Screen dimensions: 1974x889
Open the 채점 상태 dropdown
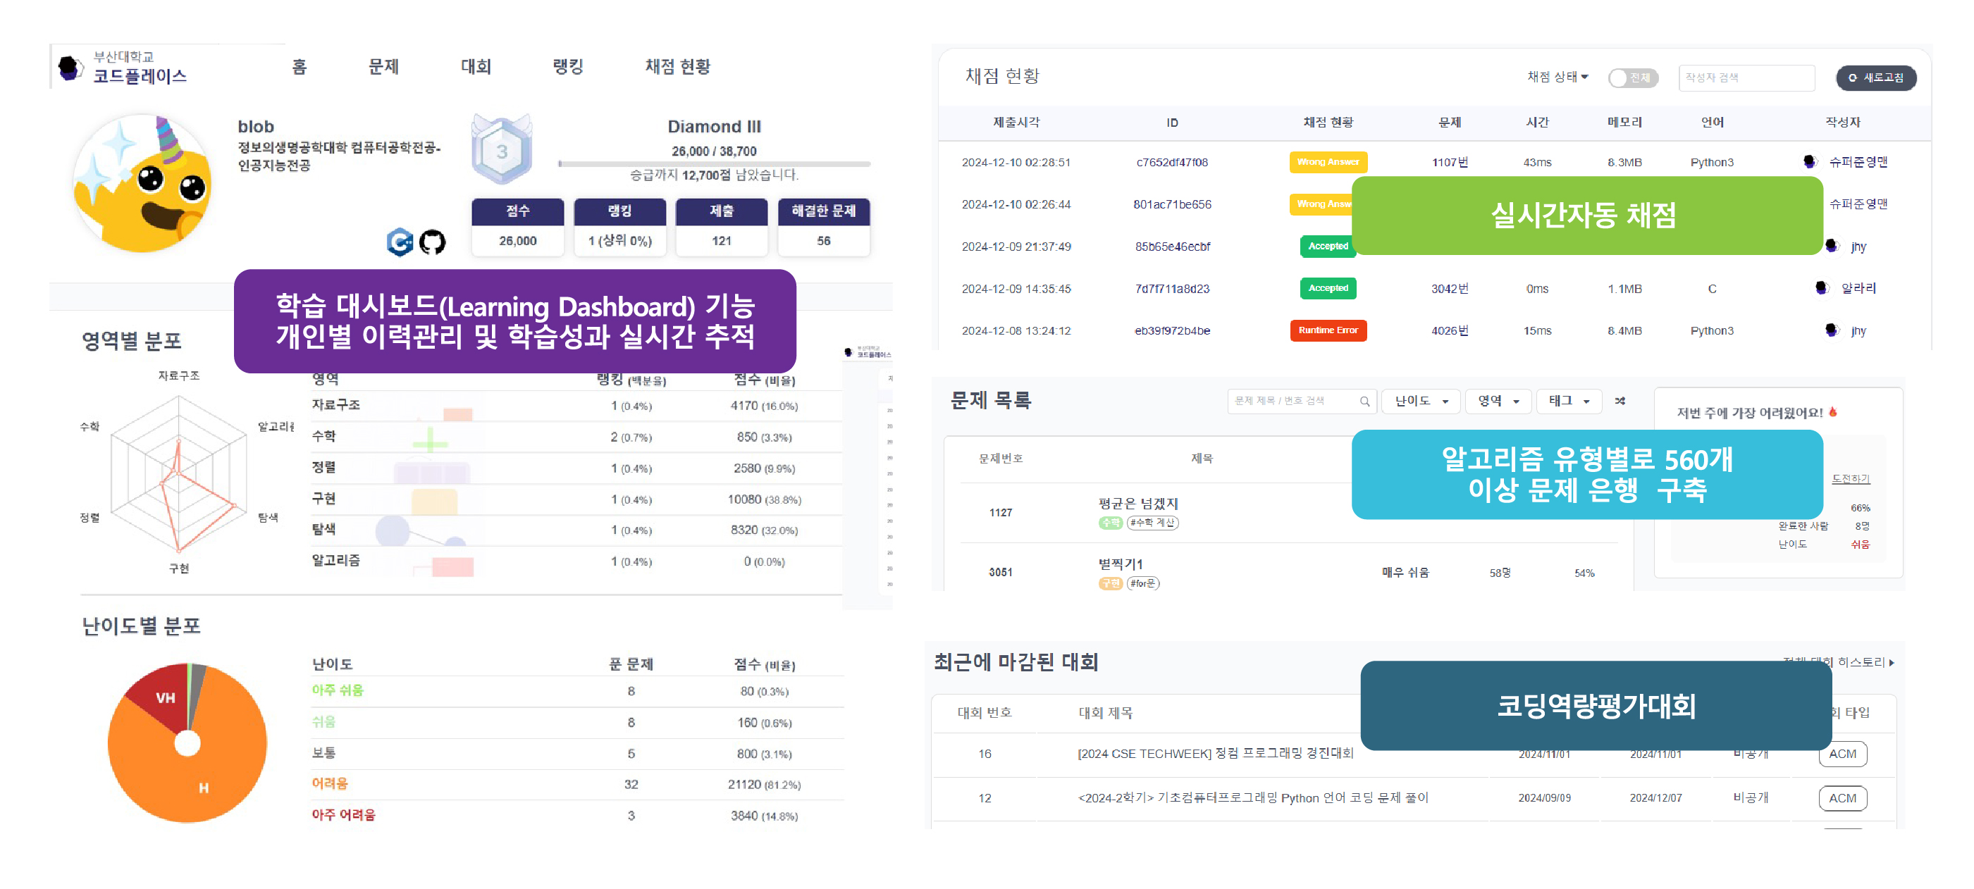pos(1555,77)
